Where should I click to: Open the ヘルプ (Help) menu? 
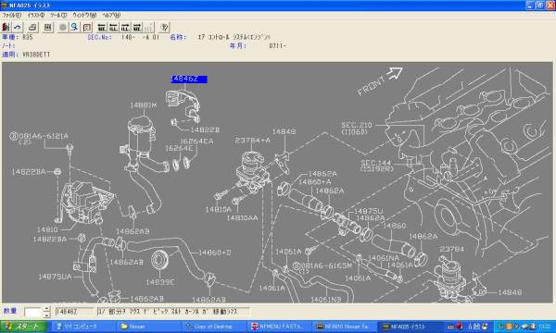coord(111,15)
